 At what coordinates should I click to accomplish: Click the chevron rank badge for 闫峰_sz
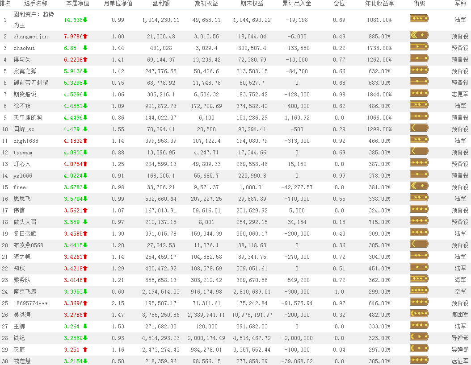[x=419, y=128]
